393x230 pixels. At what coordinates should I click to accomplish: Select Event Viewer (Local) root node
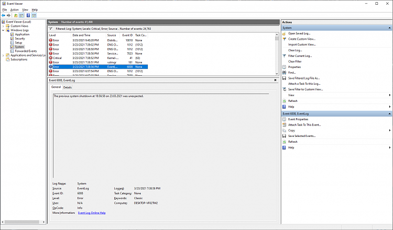pyautogui.click(x=18, y=22)
